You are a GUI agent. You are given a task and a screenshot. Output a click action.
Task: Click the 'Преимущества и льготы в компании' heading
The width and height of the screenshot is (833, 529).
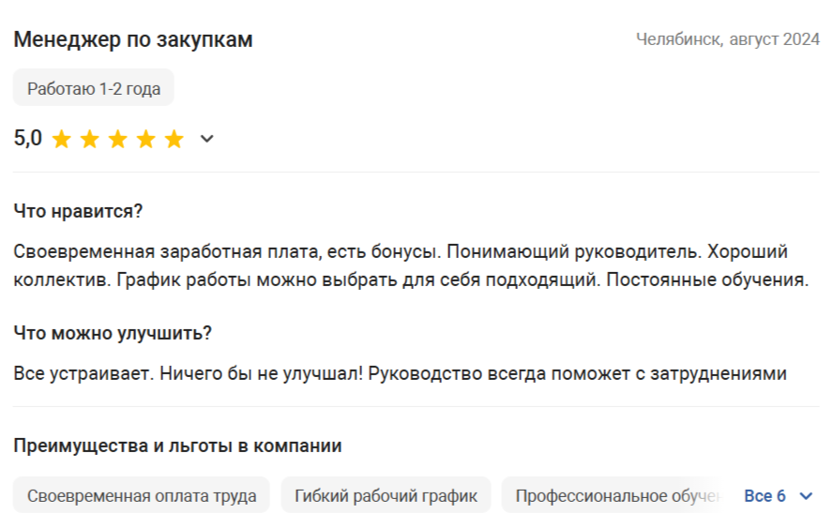(x=177, y=446)
